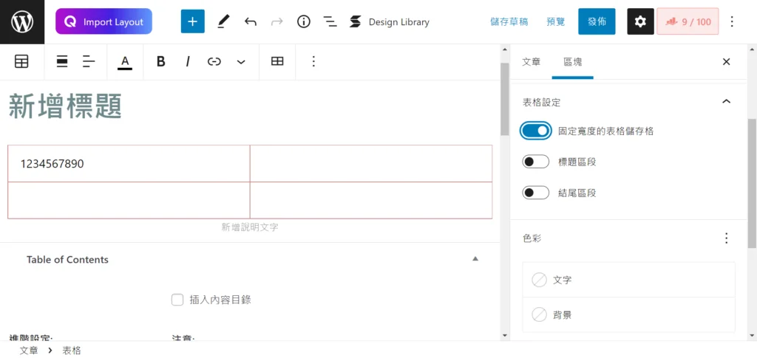
Task: Check 插入內容目錄 checkbox
Action: point(177,300)
